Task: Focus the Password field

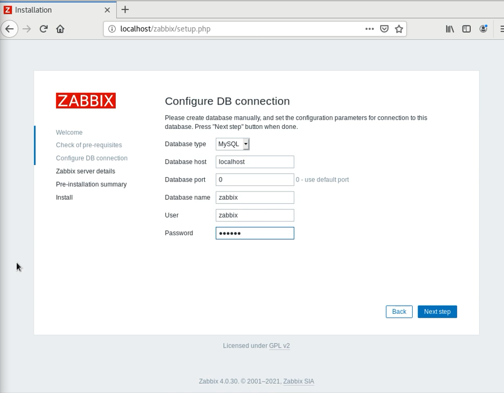Action: click(255, 233)
